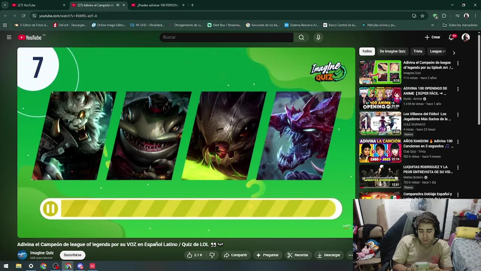Click the Crear button
This screenshot has width=481, height=271.
click(433, 37)
